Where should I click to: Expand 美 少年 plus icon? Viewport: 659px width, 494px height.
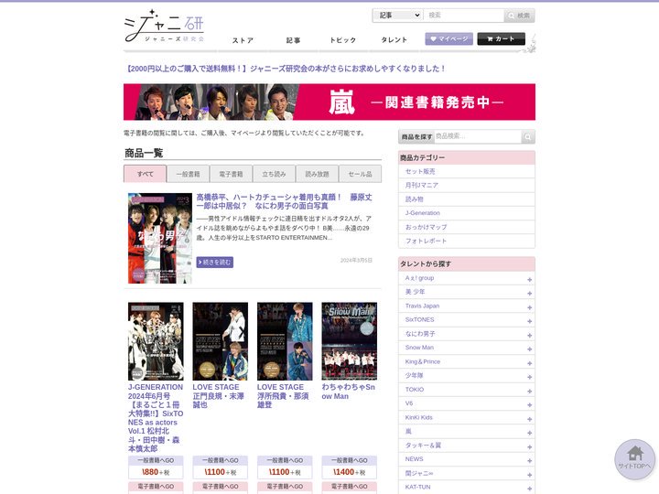pyautogui.click(x=530, y=294)
